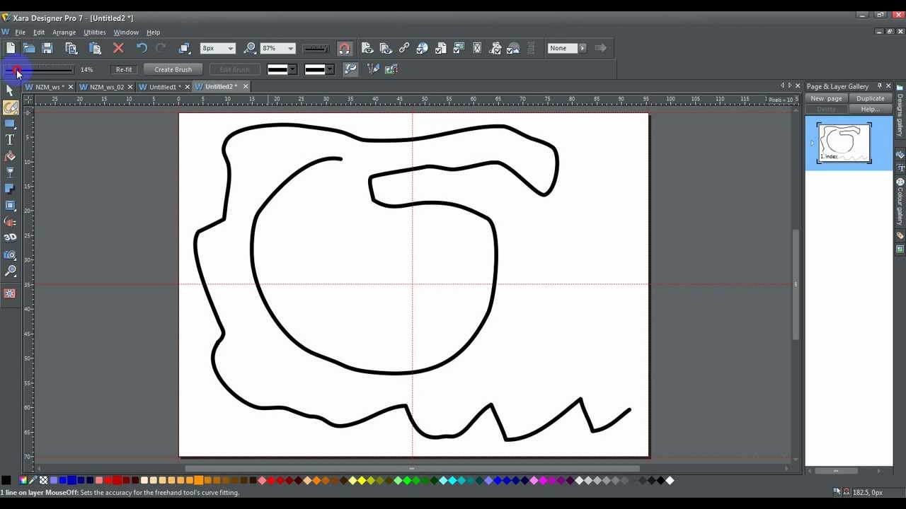Create a new document

(11, 48)
